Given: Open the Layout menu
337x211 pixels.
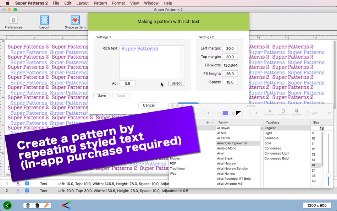Looking at the screenshot, I should (82, 3).
